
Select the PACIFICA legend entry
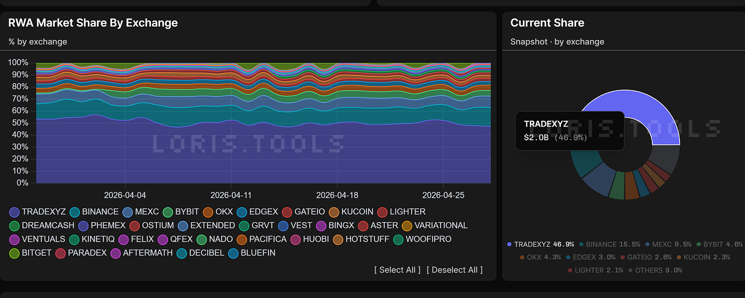point(262,240)
